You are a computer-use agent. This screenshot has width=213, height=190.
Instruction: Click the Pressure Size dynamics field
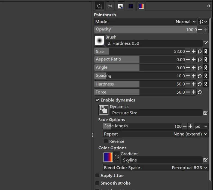coord(156,113)
